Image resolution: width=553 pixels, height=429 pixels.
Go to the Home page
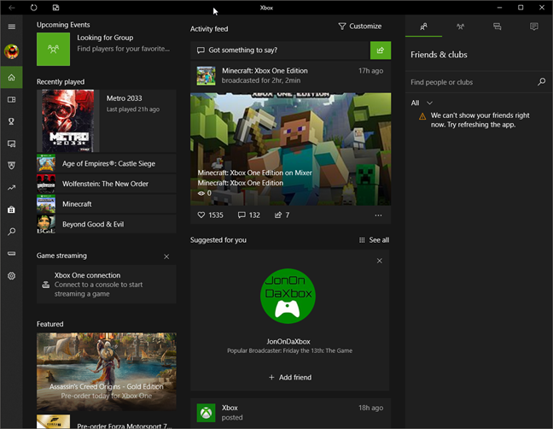click(12, 77)
